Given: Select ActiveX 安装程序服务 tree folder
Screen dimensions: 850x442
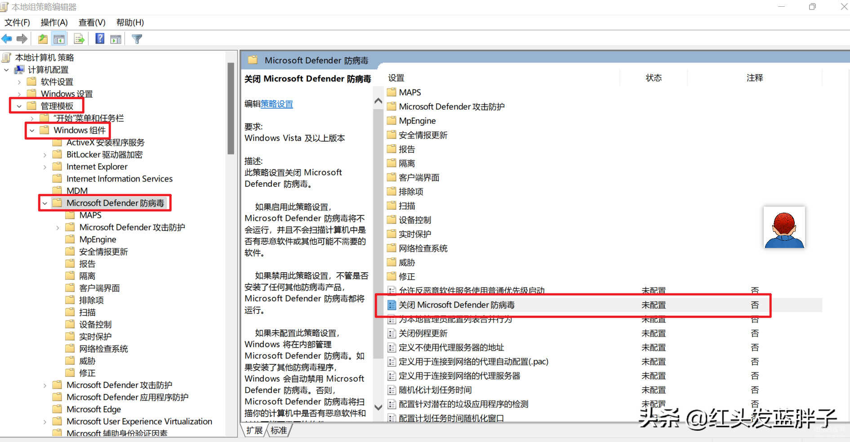Looking at the screenshot, I should pyautogui.click(x=106, y=142).
